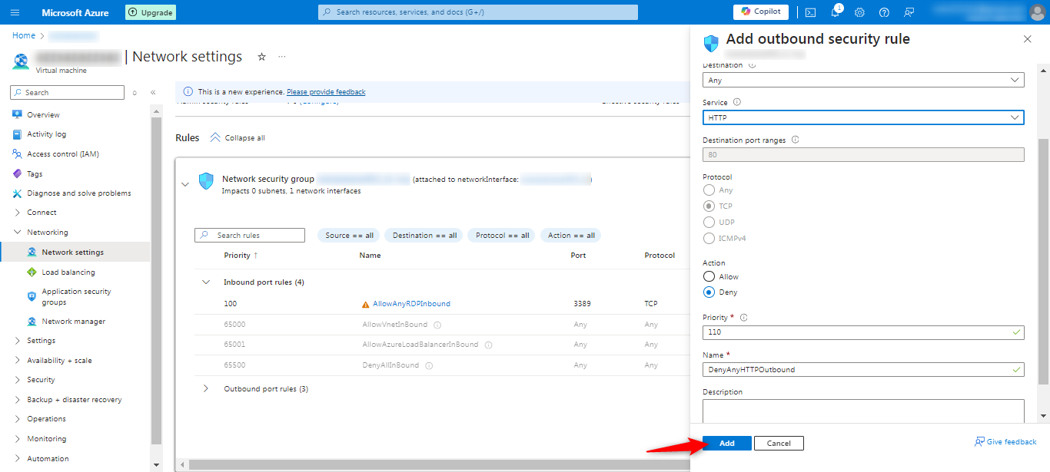The width and height of the screenshot is (1050, 472).
Task: Collapse the Inbound port rules section
Action: pyautogui.click(x=206, y=282)
